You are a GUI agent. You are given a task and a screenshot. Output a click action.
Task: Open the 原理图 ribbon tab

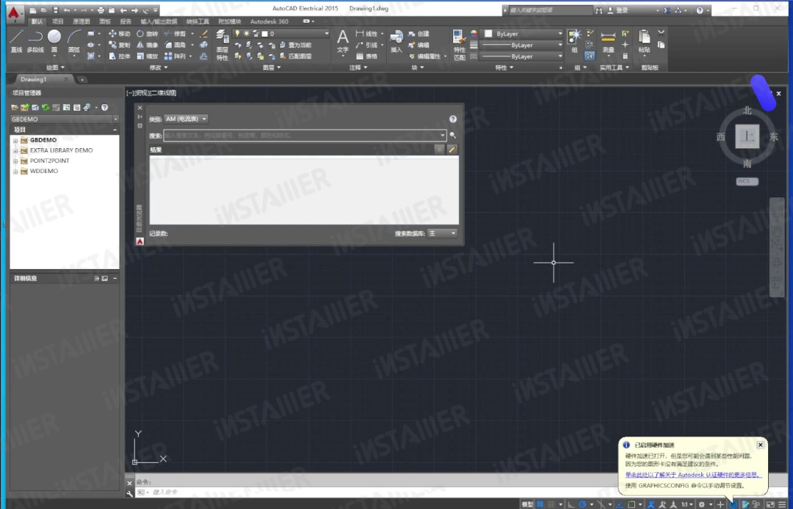click(x=82, y=22)
